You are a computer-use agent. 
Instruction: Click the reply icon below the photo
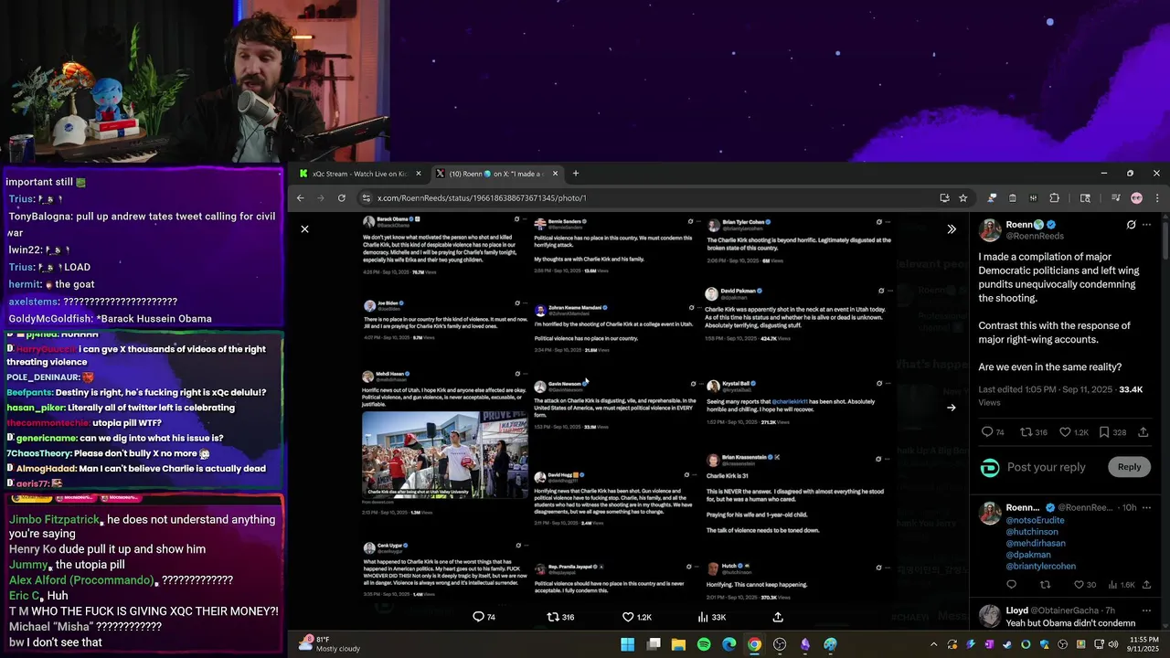click(x=478, y=617)
